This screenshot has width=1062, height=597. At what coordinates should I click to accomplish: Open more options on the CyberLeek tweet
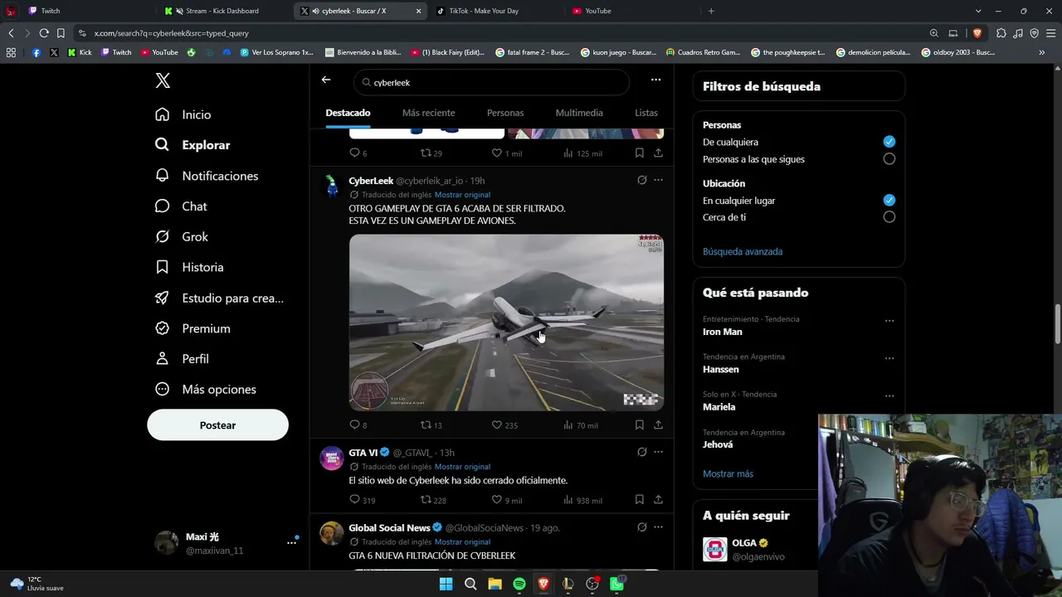(x=658, y=180)
